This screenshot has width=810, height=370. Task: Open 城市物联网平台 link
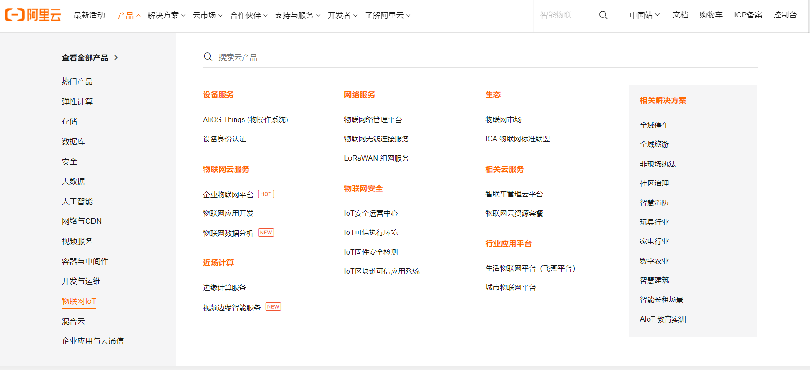(510, 288)
